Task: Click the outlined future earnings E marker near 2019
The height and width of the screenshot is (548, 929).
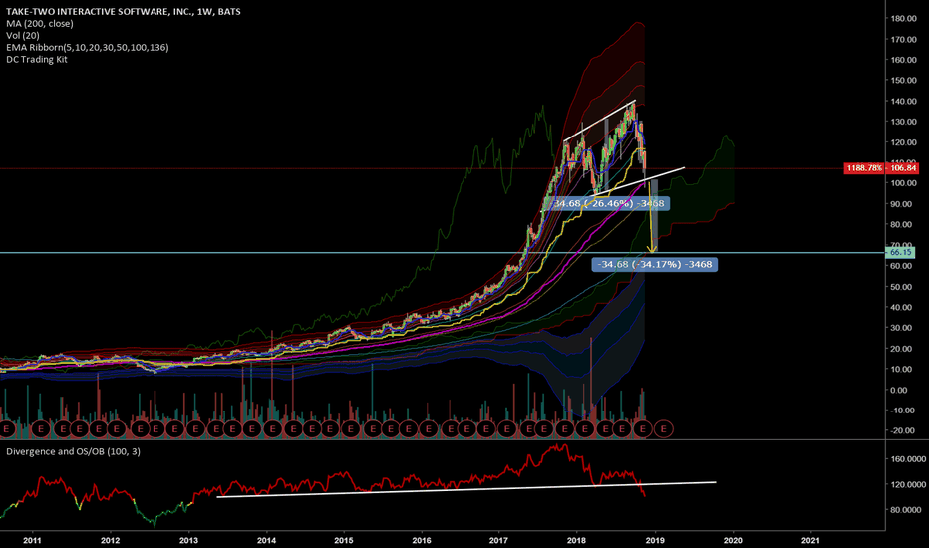Action: pos(664,428)
